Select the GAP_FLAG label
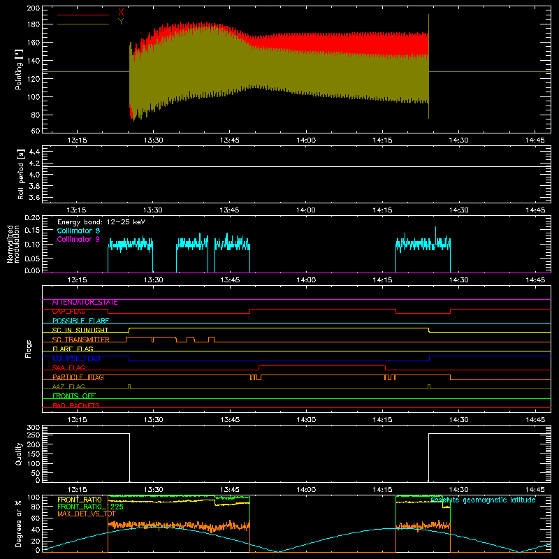This screenshot has width=559, height=559. pyautogui.click(x=68, y=312)
